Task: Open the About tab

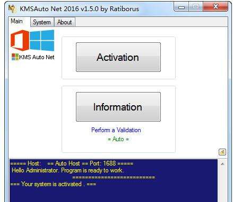Action: [65, 22]
